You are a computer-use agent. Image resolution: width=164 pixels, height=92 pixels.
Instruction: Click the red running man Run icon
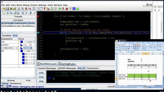click(x=63, y=9)
